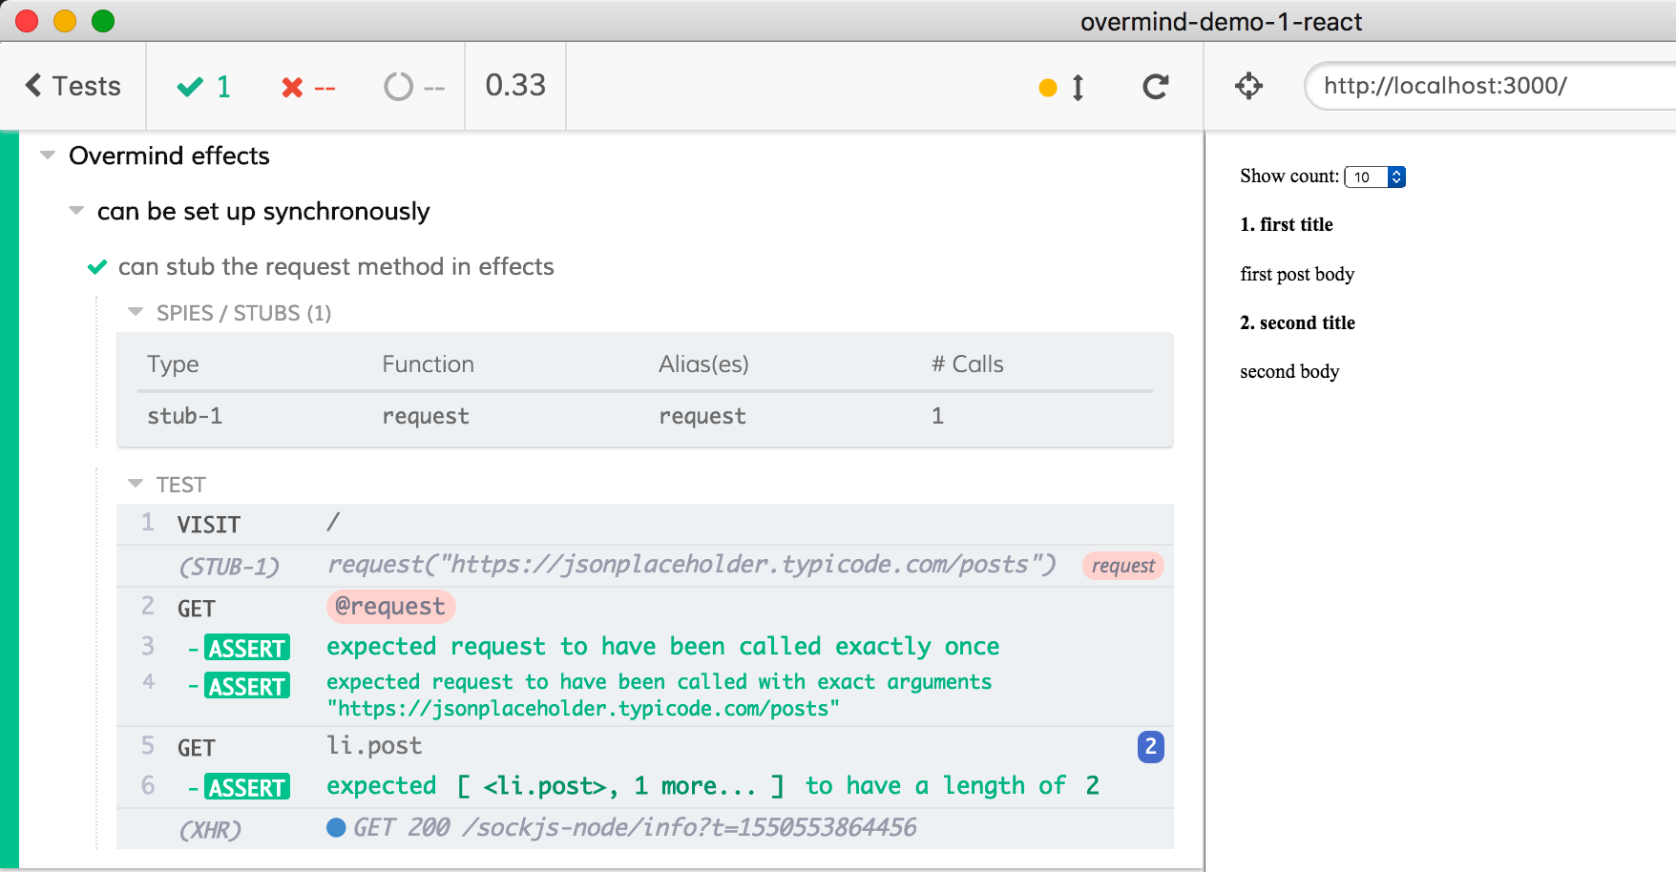Click the 'Alias(es)' column header
Viewport: 1676px width, 872px height.
tap(703, 363)
